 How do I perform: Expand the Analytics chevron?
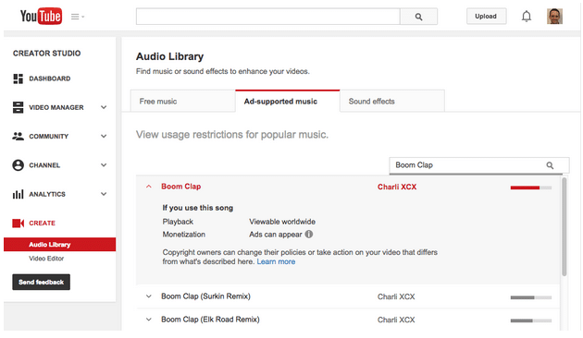point(104,194)
